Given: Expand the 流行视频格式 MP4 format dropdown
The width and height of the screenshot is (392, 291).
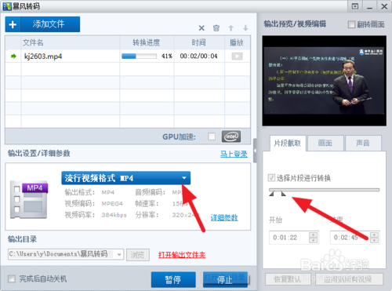Looking at the screenshot, I should [126, 178].
